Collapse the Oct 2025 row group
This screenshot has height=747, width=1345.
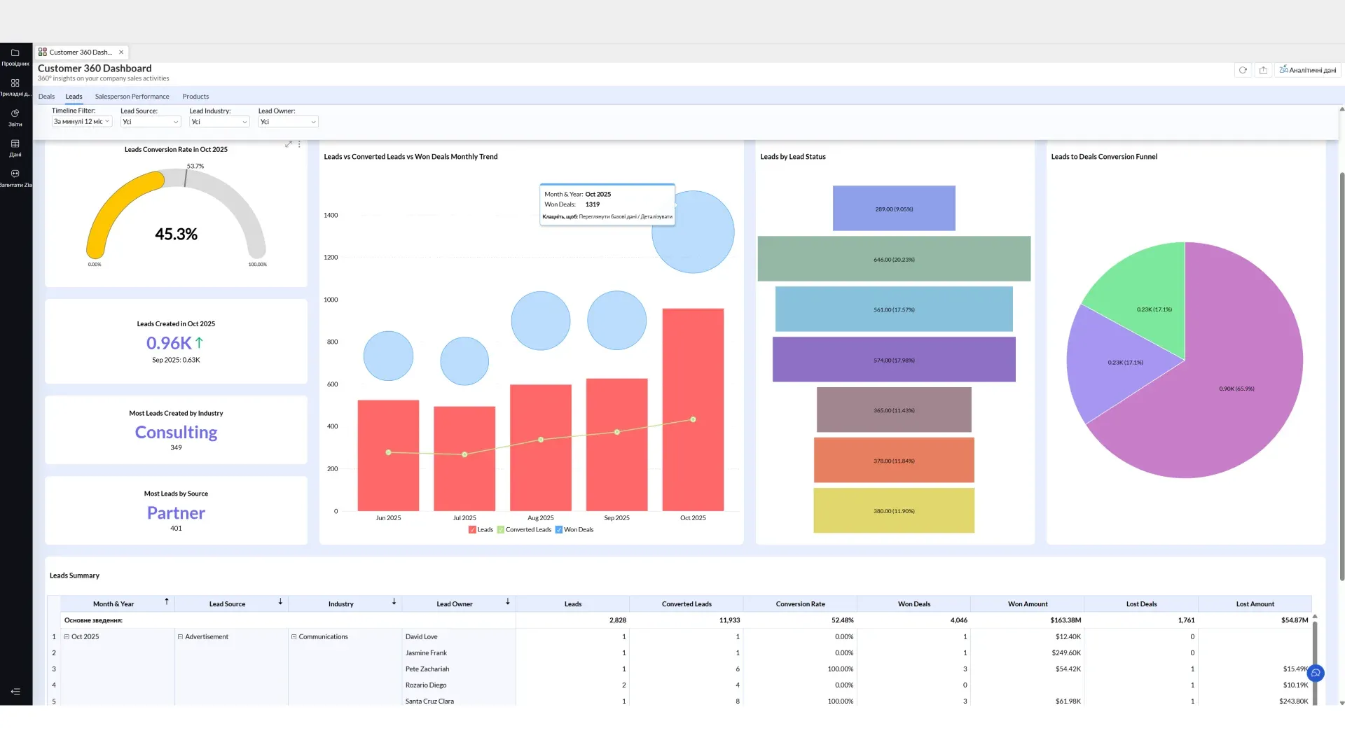point(67,637)
